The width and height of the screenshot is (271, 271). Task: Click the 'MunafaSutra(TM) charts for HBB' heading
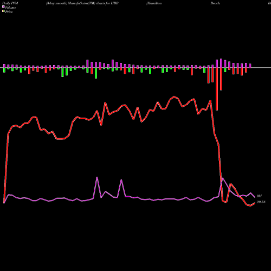[93, 3]
